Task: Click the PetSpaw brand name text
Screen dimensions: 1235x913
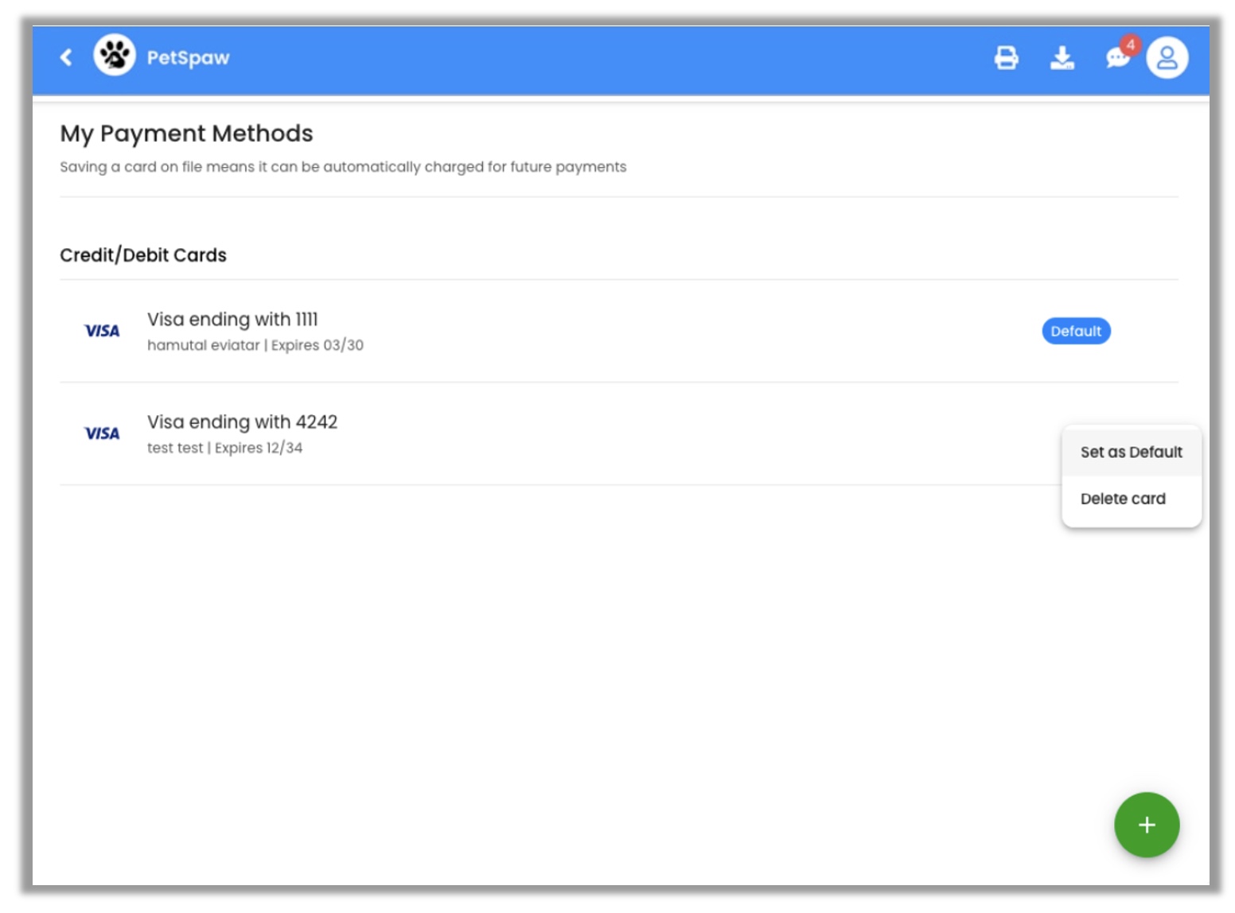Action: click(x=188, y=57)
